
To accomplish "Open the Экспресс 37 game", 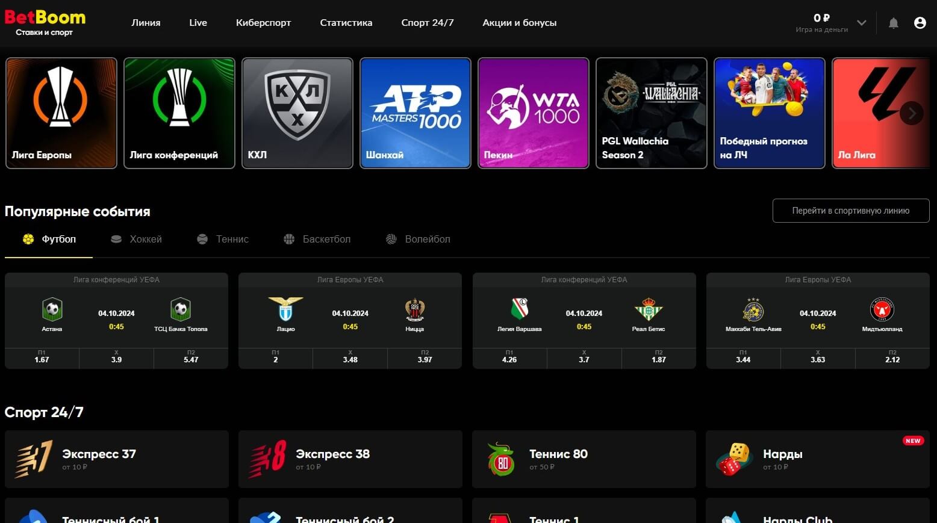I will (117, 459).
